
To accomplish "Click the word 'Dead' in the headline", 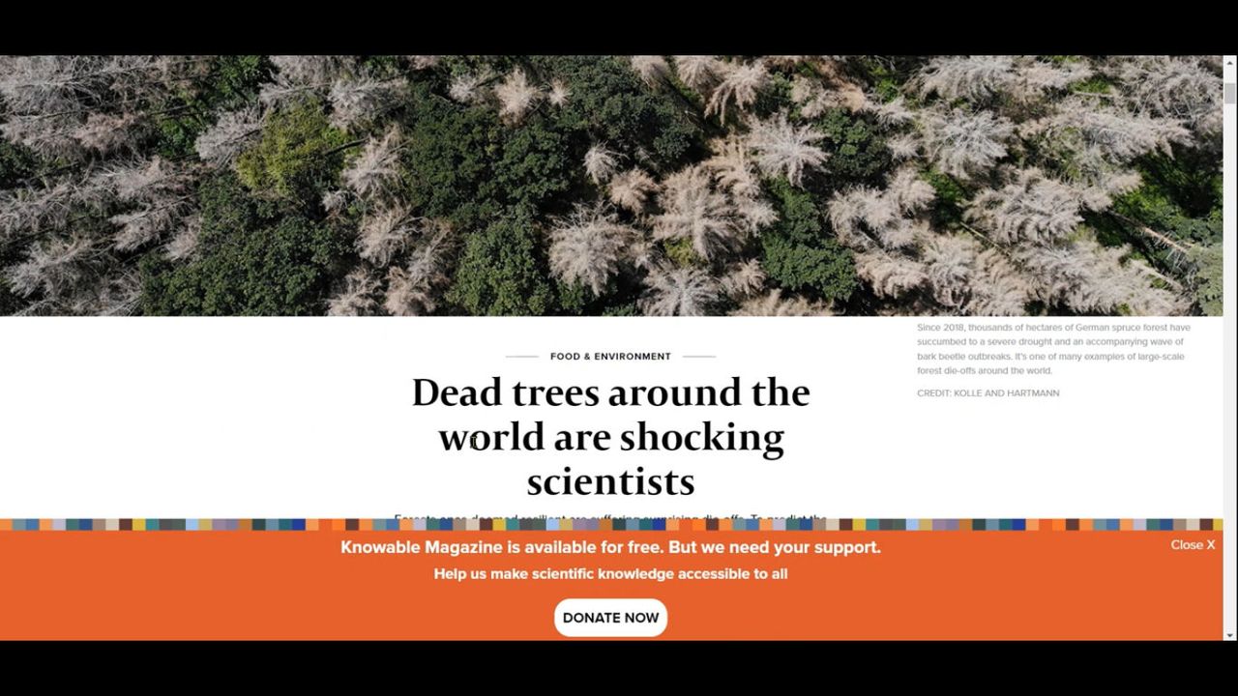I will click(457, 393).
